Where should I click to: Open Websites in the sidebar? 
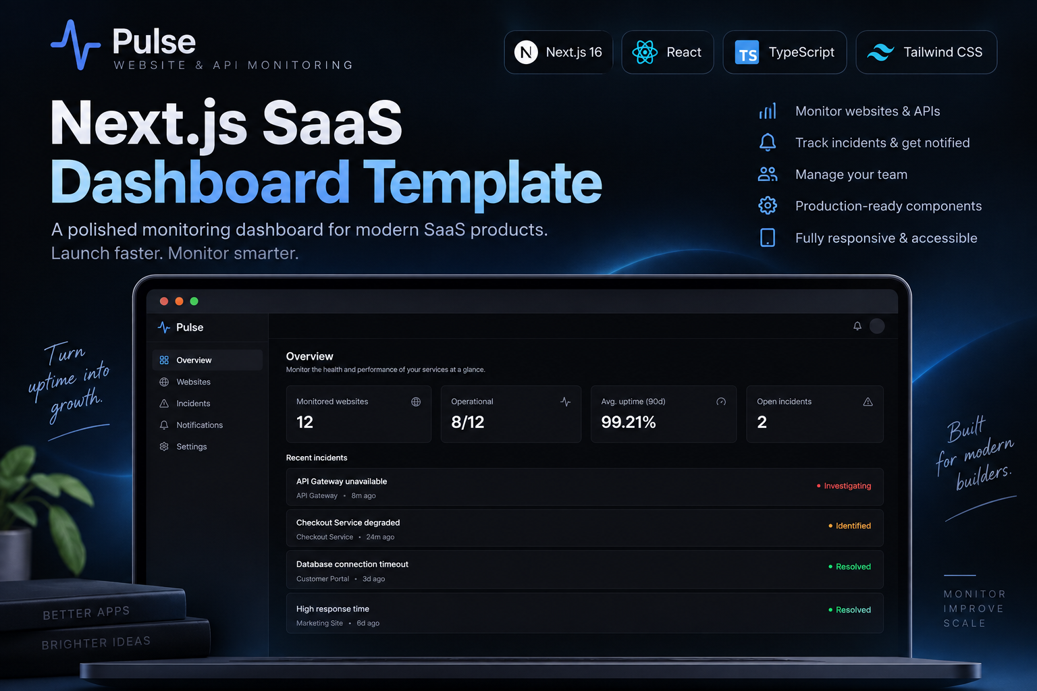pos(207,382)
